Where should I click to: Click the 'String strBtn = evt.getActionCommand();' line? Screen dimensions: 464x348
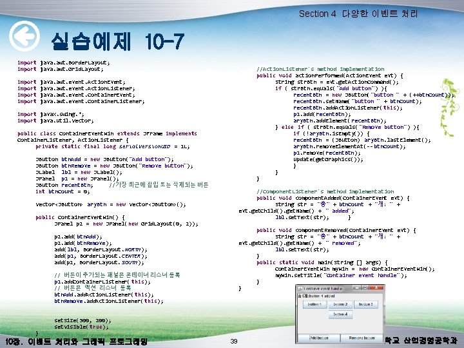[x=337, y=82]
